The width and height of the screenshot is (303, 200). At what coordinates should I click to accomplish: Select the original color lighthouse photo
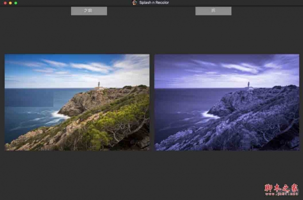(x=77, y=103)
